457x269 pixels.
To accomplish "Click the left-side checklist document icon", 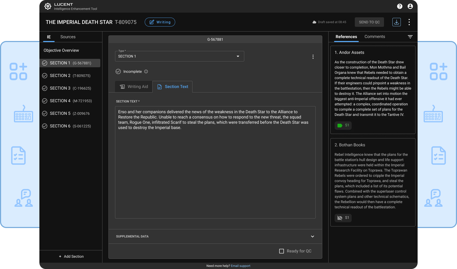I will (18, 156).
